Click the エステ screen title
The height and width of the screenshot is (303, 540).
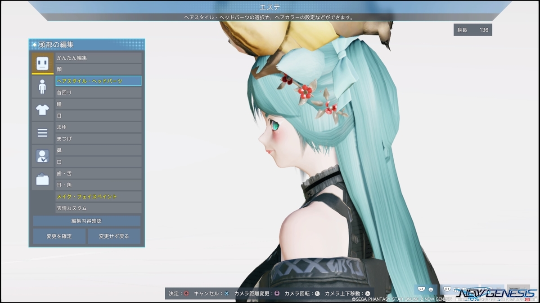(x=270, y=7)
